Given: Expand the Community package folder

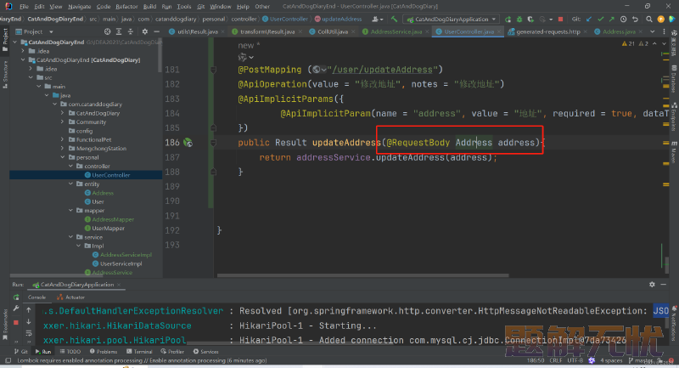Looking at the screenshot, I should [x=63, y=122].
